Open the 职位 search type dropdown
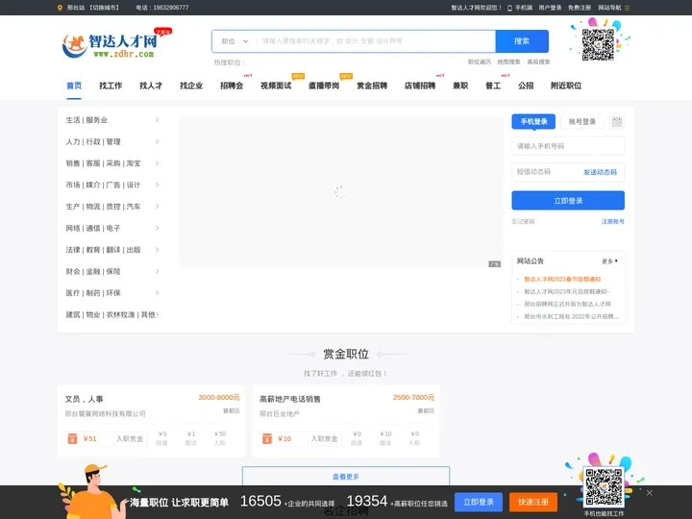 (x=235, y=41)
